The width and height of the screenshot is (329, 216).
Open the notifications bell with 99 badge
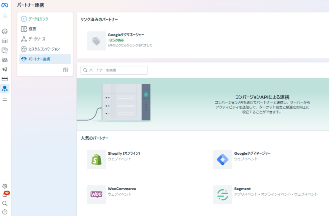pyautogui.click(x=5, y=195)
